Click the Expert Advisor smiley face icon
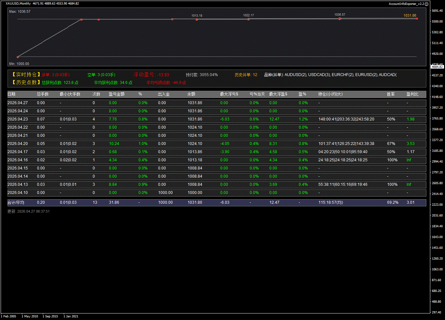This screenshot has width=445, height=320. pyautogui.click(x=426, y=4)
